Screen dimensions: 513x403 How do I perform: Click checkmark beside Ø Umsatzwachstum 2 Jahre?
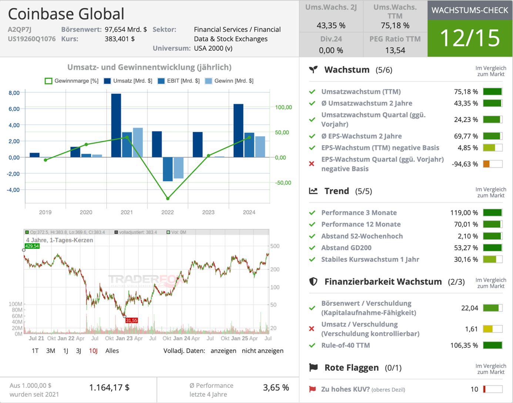(312, 103)
